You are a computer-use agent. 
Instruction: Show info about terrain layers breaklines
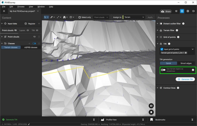click(x=193, y=70)
